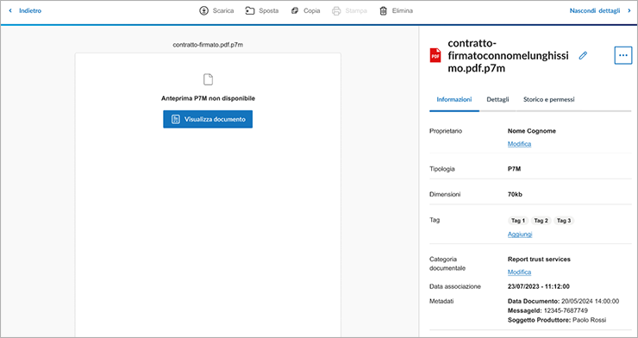This screenshot has width=638, height=338.
Task: Click the Elimina trash icon
Action: (383, 11)
